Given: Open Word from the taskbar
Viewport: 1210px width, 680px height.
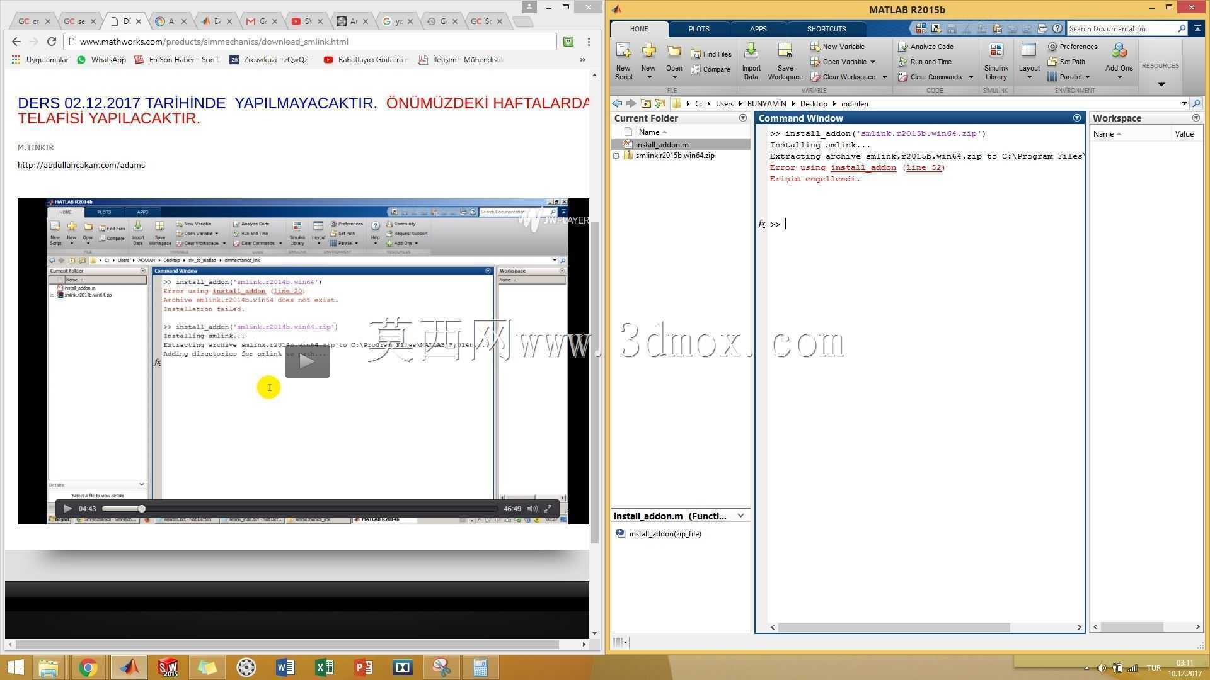Looking at the screenshot, I should tap(285, 667).
